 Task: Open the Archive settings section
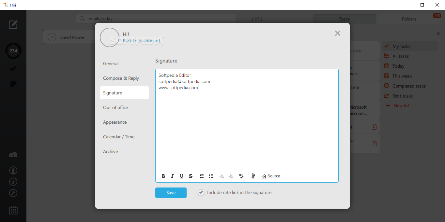click(x=124, y=151)
